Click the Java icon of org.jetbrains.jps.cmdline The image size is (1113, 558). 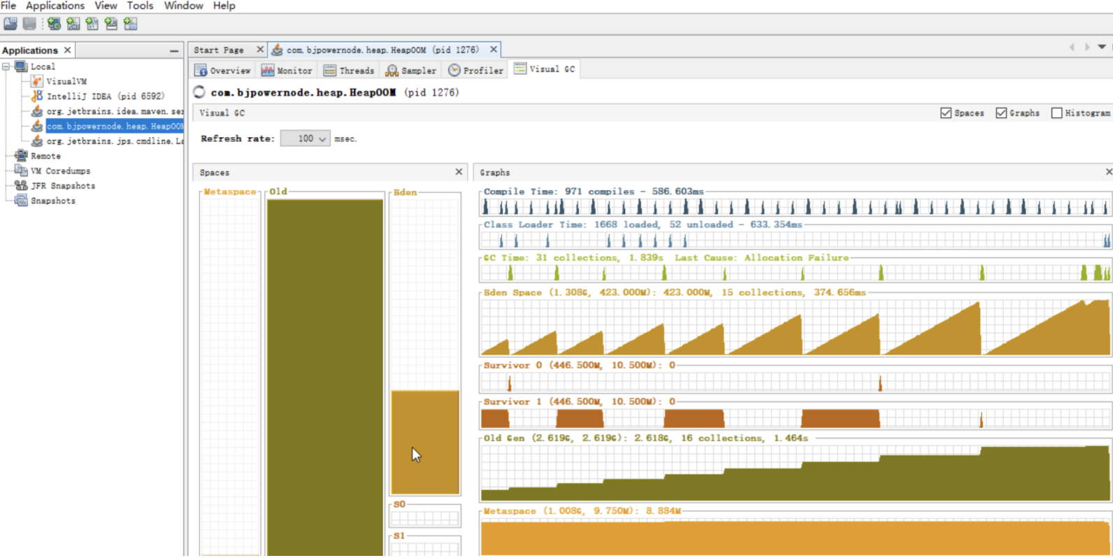(37, 141)
